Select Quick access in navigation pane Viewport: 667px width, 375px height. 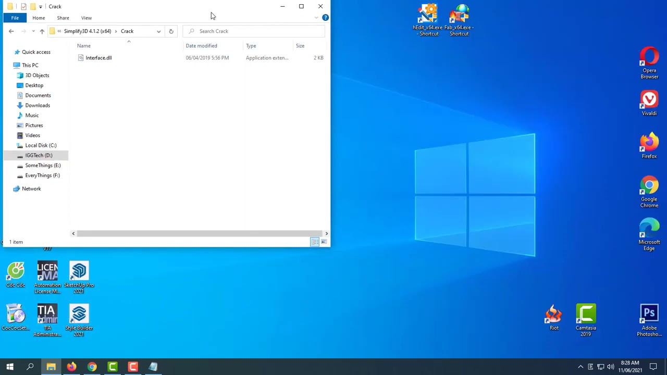click(x=36, y=52)
